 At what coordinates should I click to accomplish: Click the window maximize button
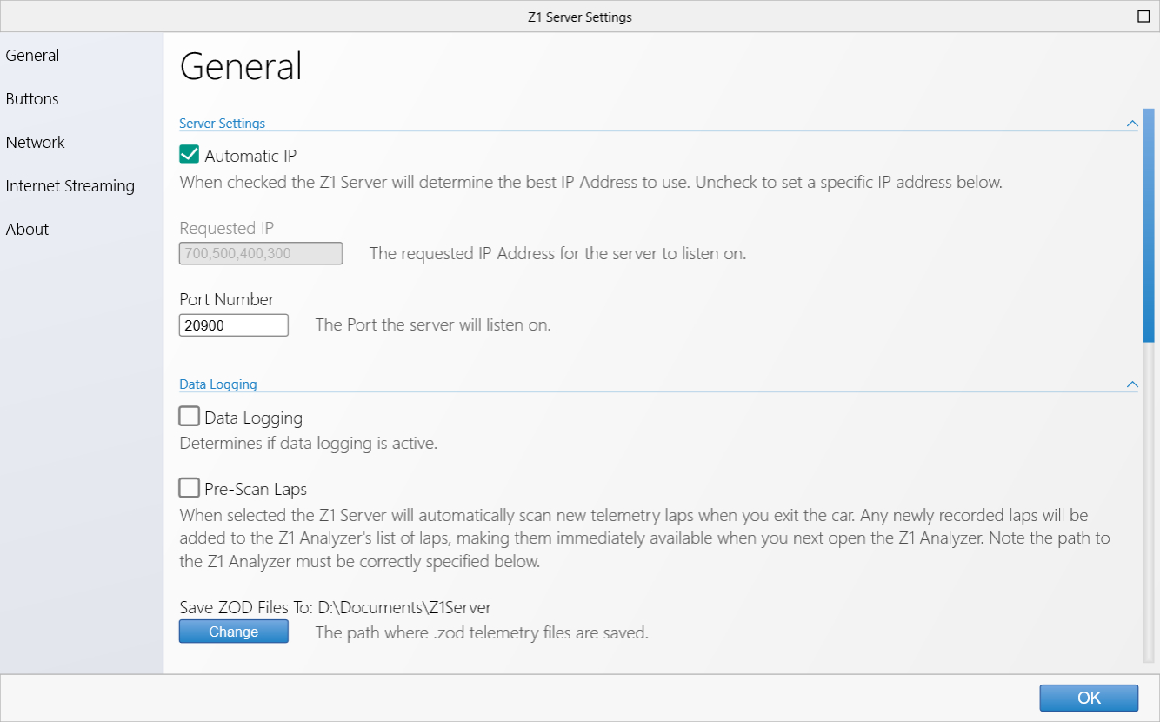[x=1143, y=16]
